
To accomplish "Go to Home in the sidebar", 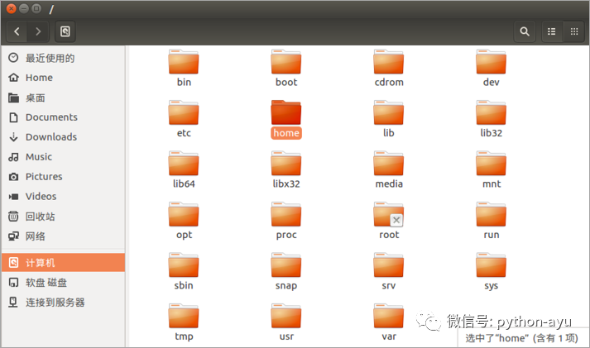I will [x=63, y=78].
